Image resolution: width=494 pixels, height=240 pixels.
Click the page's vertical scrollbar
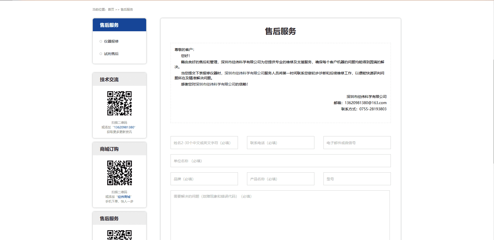493,111
